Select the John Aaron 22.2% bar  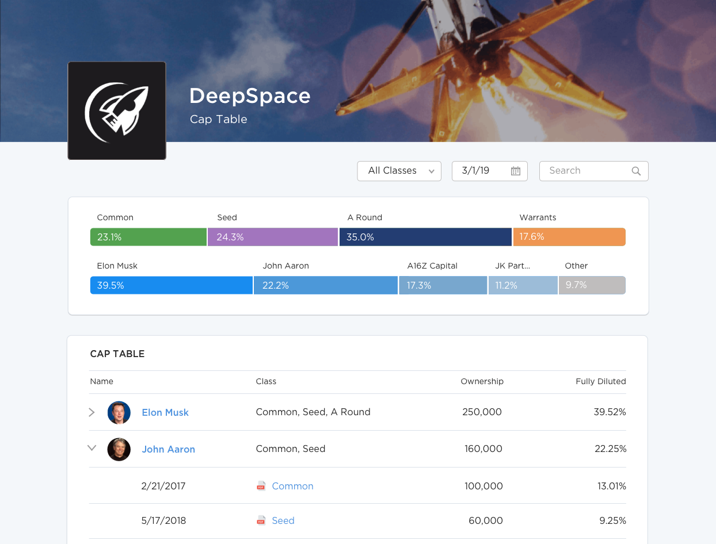(326, 285)
